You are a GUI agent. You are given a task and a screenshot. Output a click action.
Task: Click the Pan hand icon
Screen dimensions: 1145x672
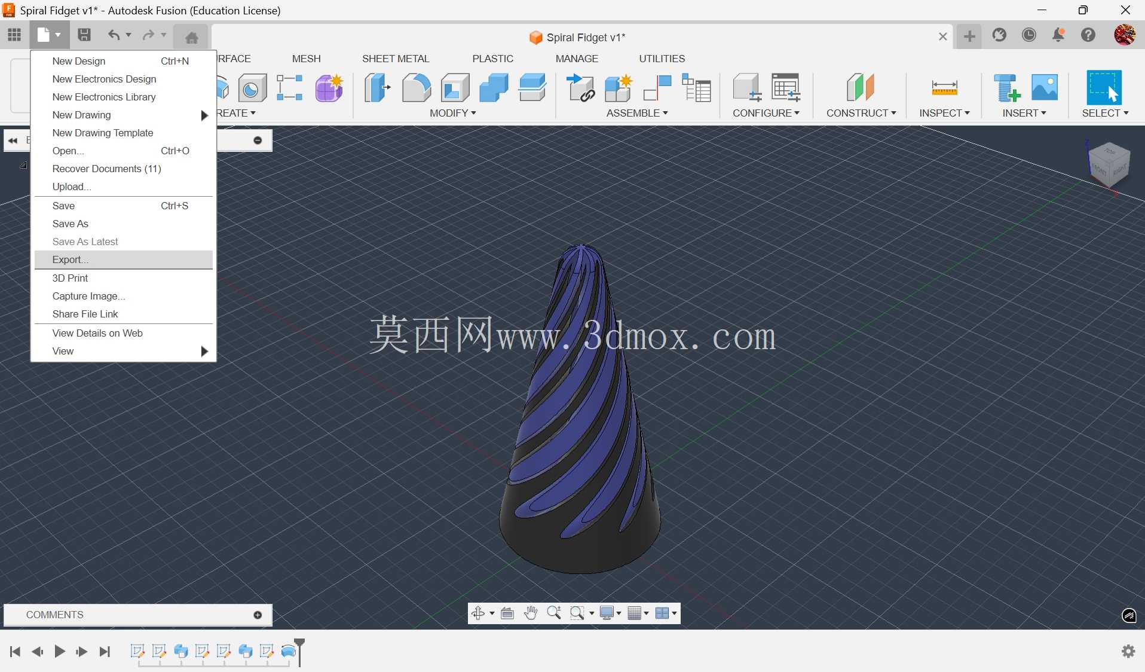531,613
